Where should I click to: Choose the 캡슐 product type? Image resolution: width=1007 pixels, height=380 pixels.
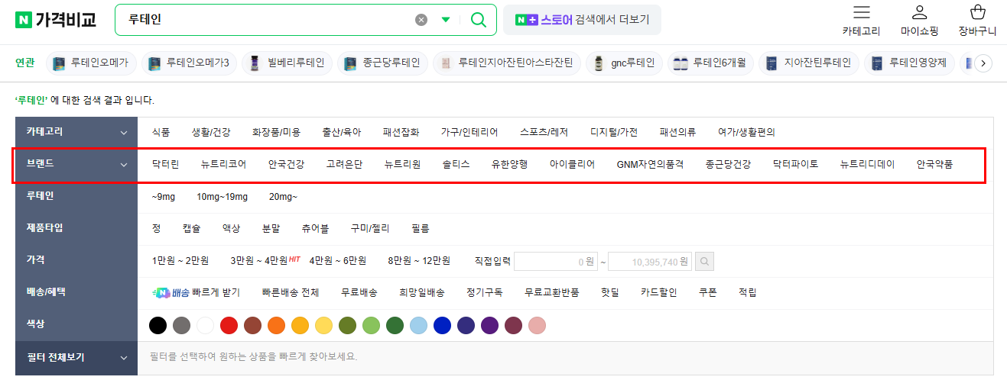coord(192,228)
